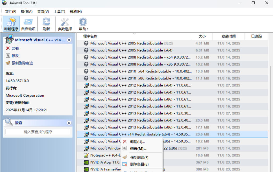Click the context menu delete entry icon
The image size is (273, 172).
click(125, 164)
